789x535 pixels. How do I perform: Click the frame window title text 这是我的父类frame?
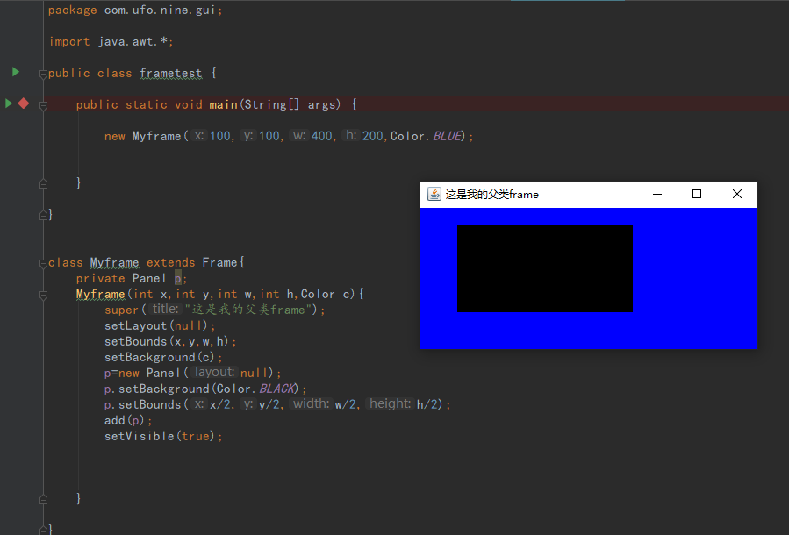[x=491, y=195]
